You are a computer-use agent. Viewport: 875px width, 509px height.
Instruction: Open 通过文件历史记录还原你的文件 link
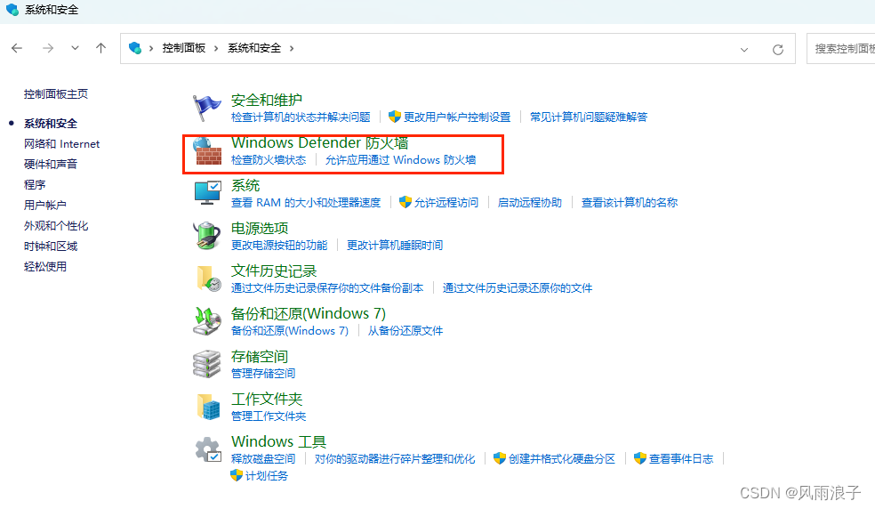pyautogui.click(x=518, y=287)
